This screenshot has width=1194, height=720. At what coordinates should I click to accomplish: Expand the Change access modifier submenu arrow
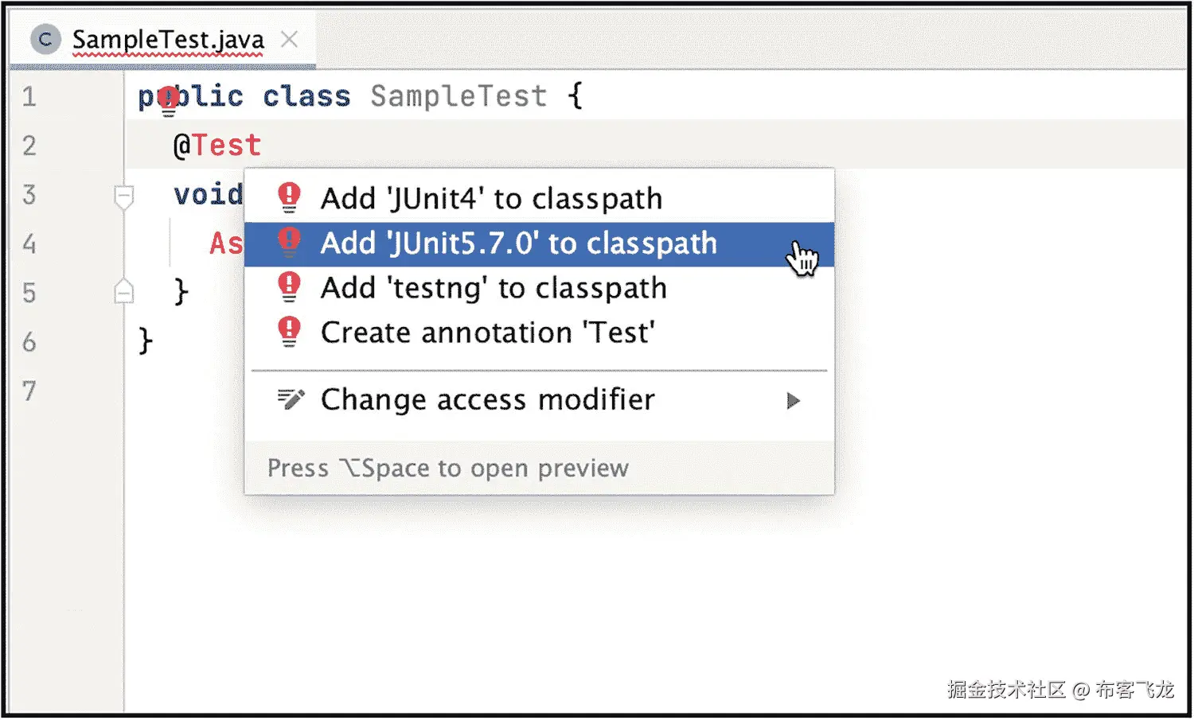pyautogui.click(x=793, y=400)
